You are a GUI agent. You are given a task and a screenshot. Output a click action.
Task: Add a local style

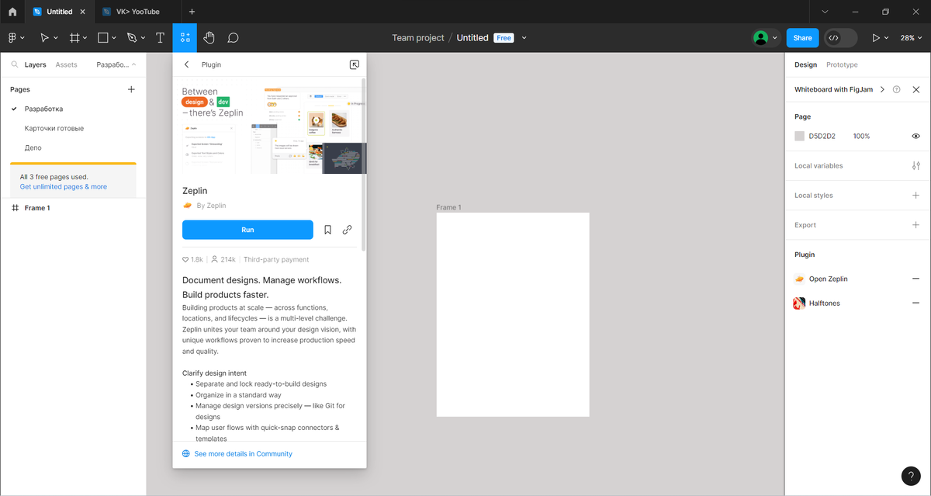(916, 195)
